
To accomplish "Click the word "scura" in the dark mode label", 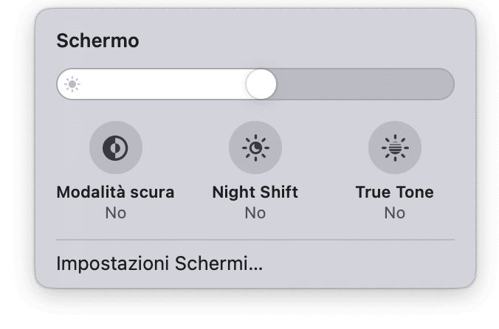I will pyautogui.click(x=151, y=193).
